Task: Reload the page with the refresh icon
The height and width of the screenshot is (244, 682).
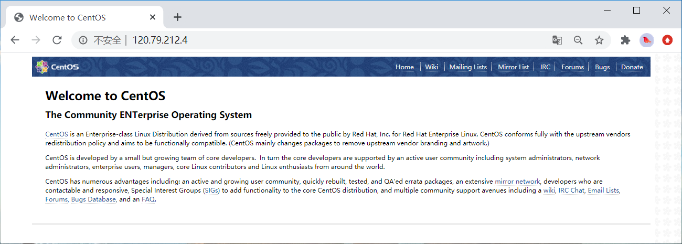Action: pos(57,40)
